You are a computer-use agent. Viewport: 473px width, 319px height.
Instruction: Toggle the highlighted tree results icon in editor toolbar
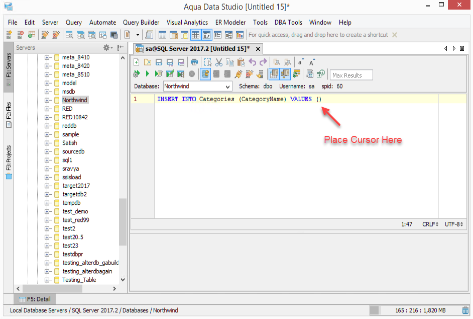(x=285, y=74)
